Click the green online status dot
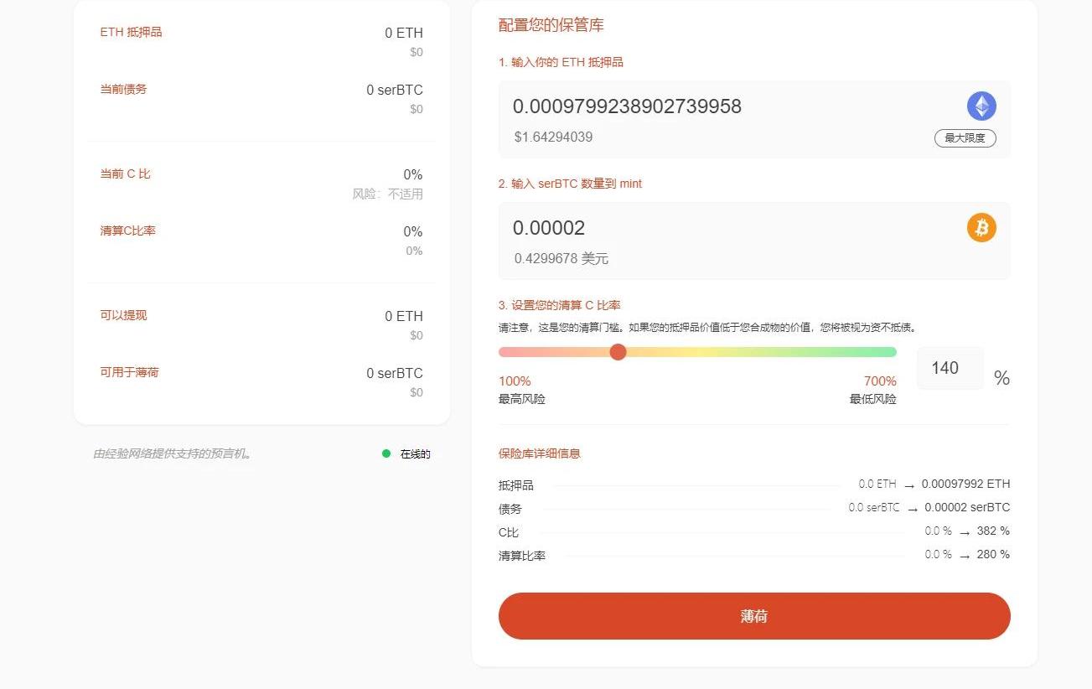This screenshot has height=689, width=1092. click(x=386, y=453)
